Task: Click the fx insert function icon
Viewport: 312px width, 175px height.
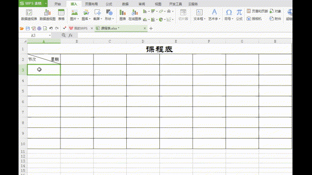Action: (70, 35)
